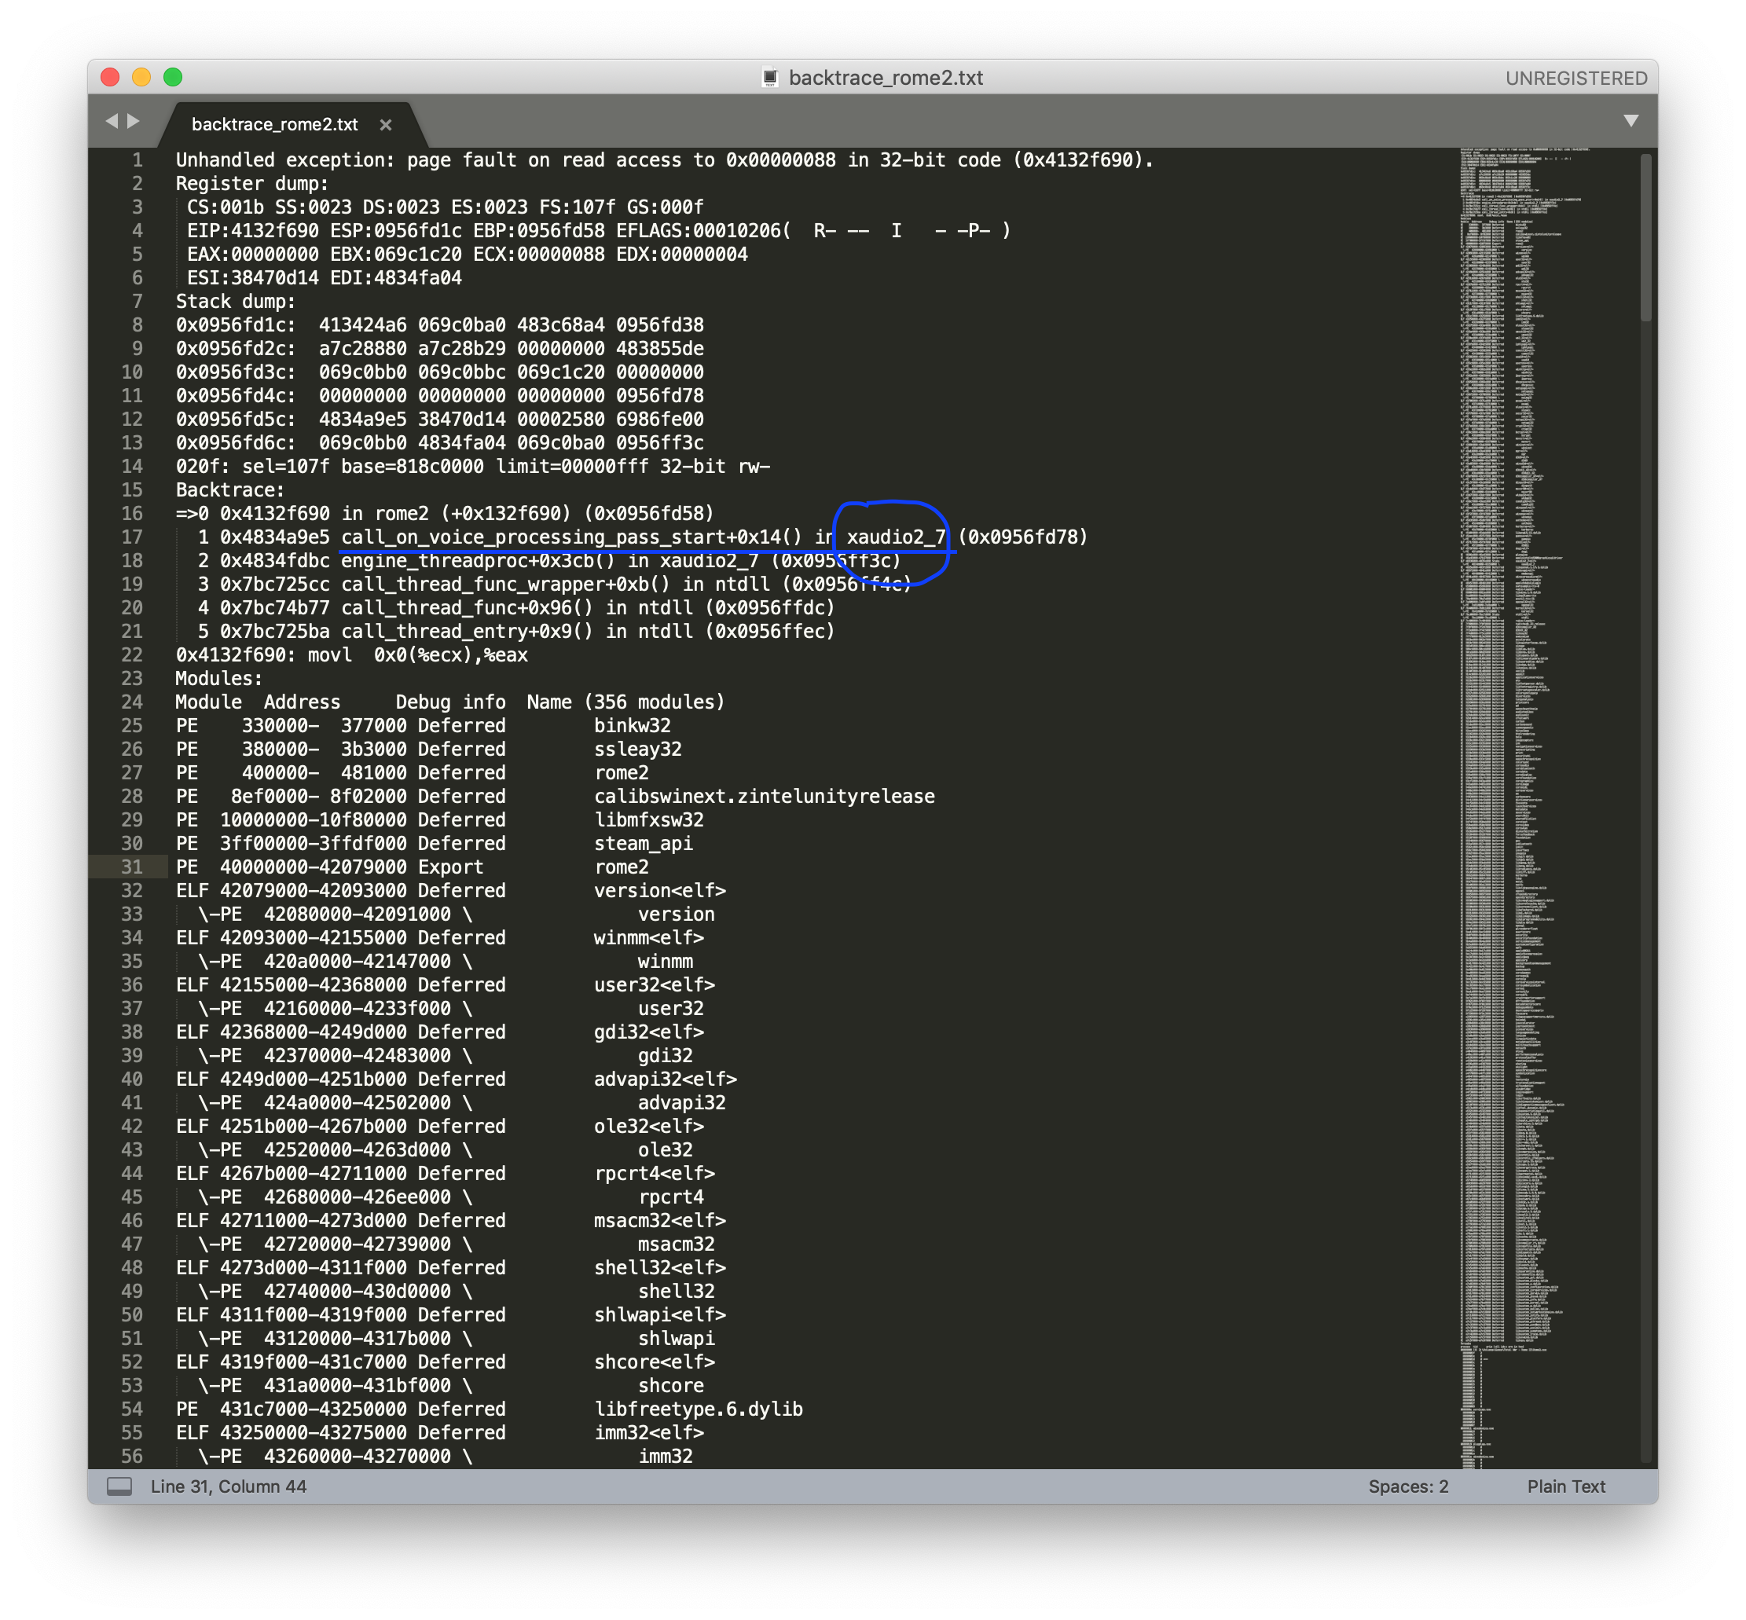Close the backtrace_rome2.txt tab

pyautogui.click(x=385, y=124)
